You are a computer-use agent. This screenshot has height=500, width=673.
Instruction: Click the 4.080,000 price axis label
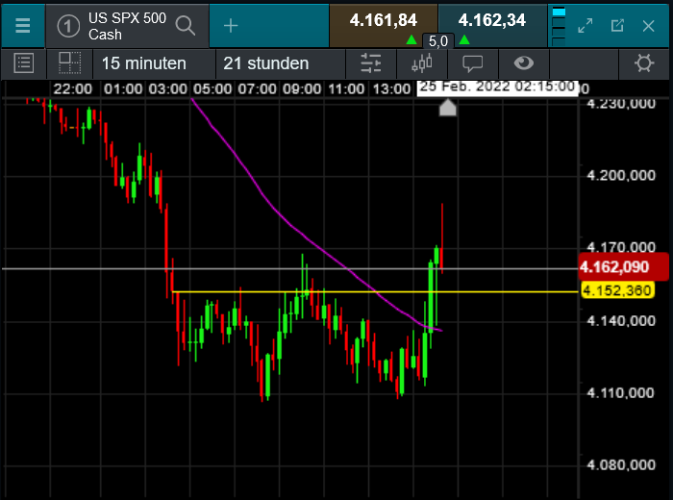coord(621,464)
